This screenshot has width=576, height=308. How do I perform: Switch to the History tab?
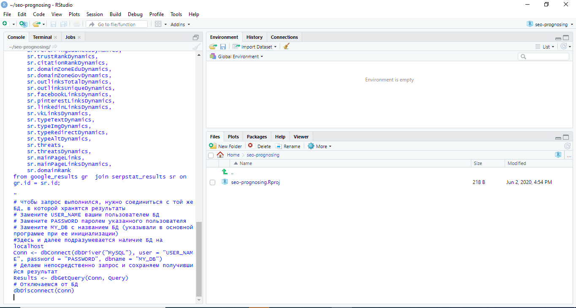[x=254, y=37]
